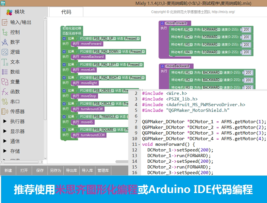Select the 执行 turnAroundCW call block
The width and height of the screenshot is (267, 203).
point(88,109)
